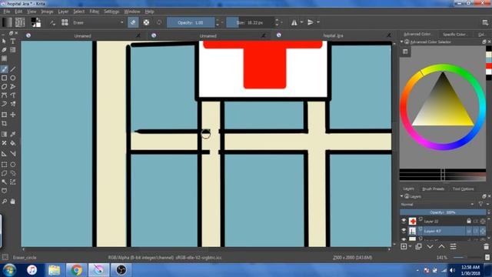Open horizontal mirror options dropdown arrow
Image resolution: width=492 pixels, height=277 pixels.
[x=301, y=22]
